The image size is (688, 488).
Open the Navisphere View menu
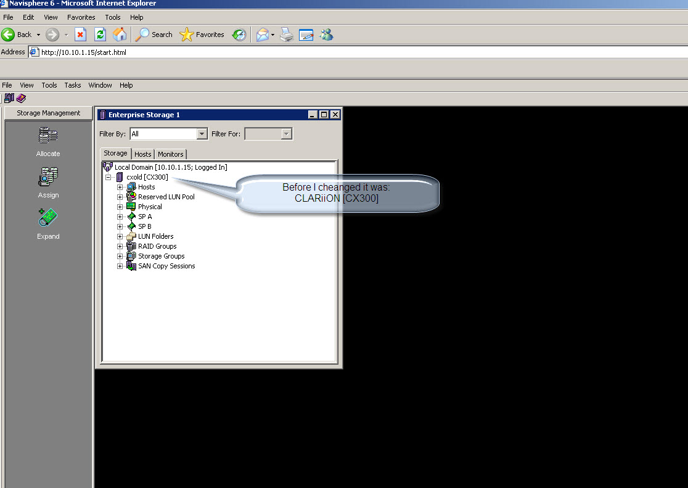pyautogui.click(x=27, y=85)
